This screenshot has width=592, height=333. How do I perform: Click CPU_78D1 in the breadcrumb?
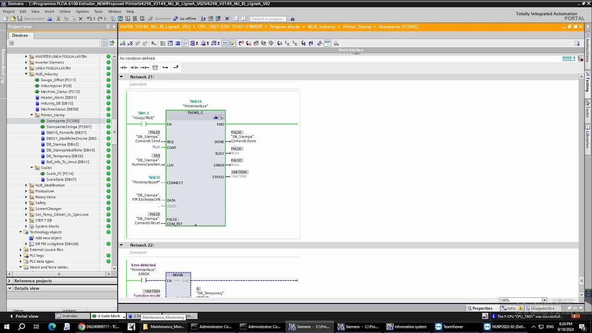(x=230, y=27)
